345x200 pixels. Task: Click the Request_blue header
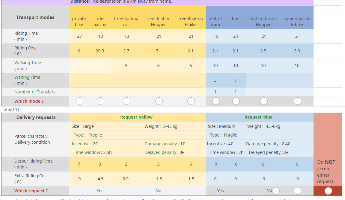pyautogui.click(x=258, y=117)
